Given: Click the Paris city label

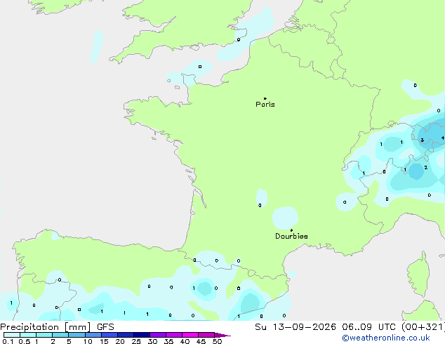Looking at the screenshot, I should point(265,105).
